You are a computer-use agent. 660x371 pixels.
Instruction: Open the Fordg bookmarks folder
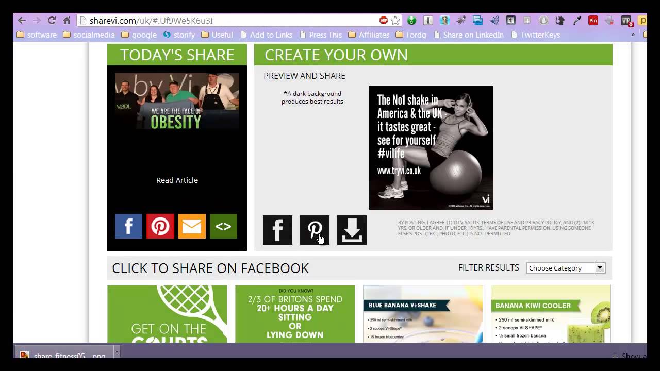(x=411, y=35)
